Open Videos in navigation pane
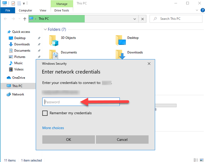 coord(19,69)
